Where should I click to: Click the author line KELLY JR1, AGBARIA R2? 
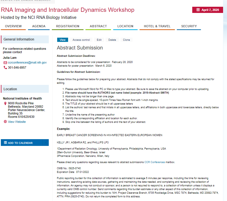[83, 142]
